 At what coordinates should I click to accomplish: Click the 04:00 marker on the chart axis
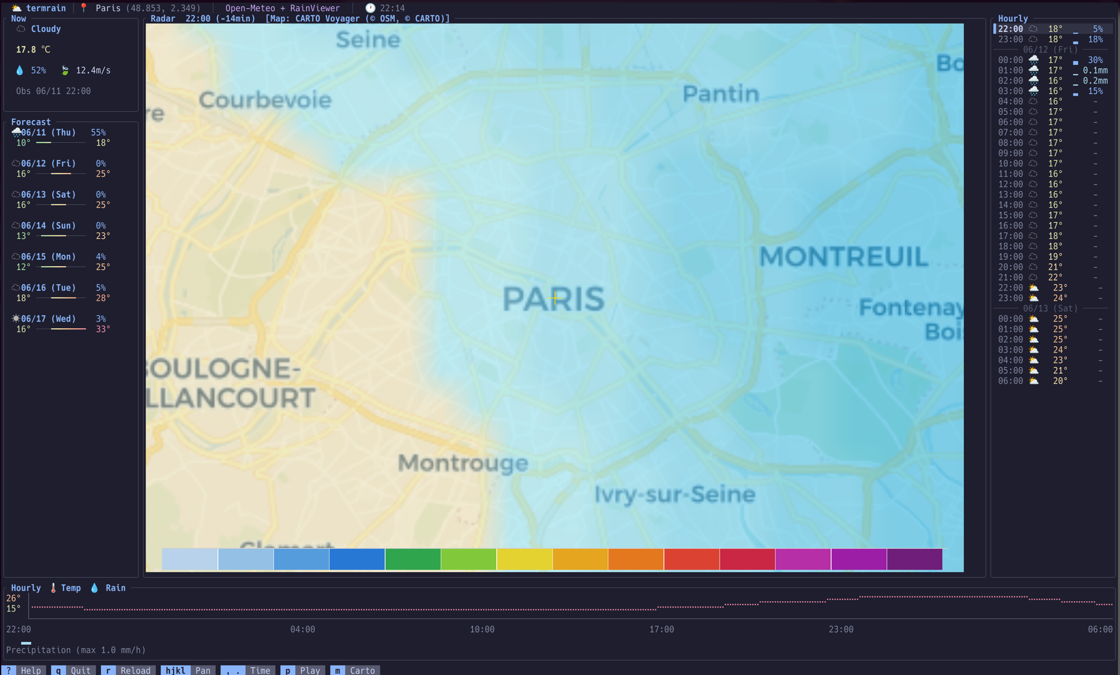tap(302, 629)
